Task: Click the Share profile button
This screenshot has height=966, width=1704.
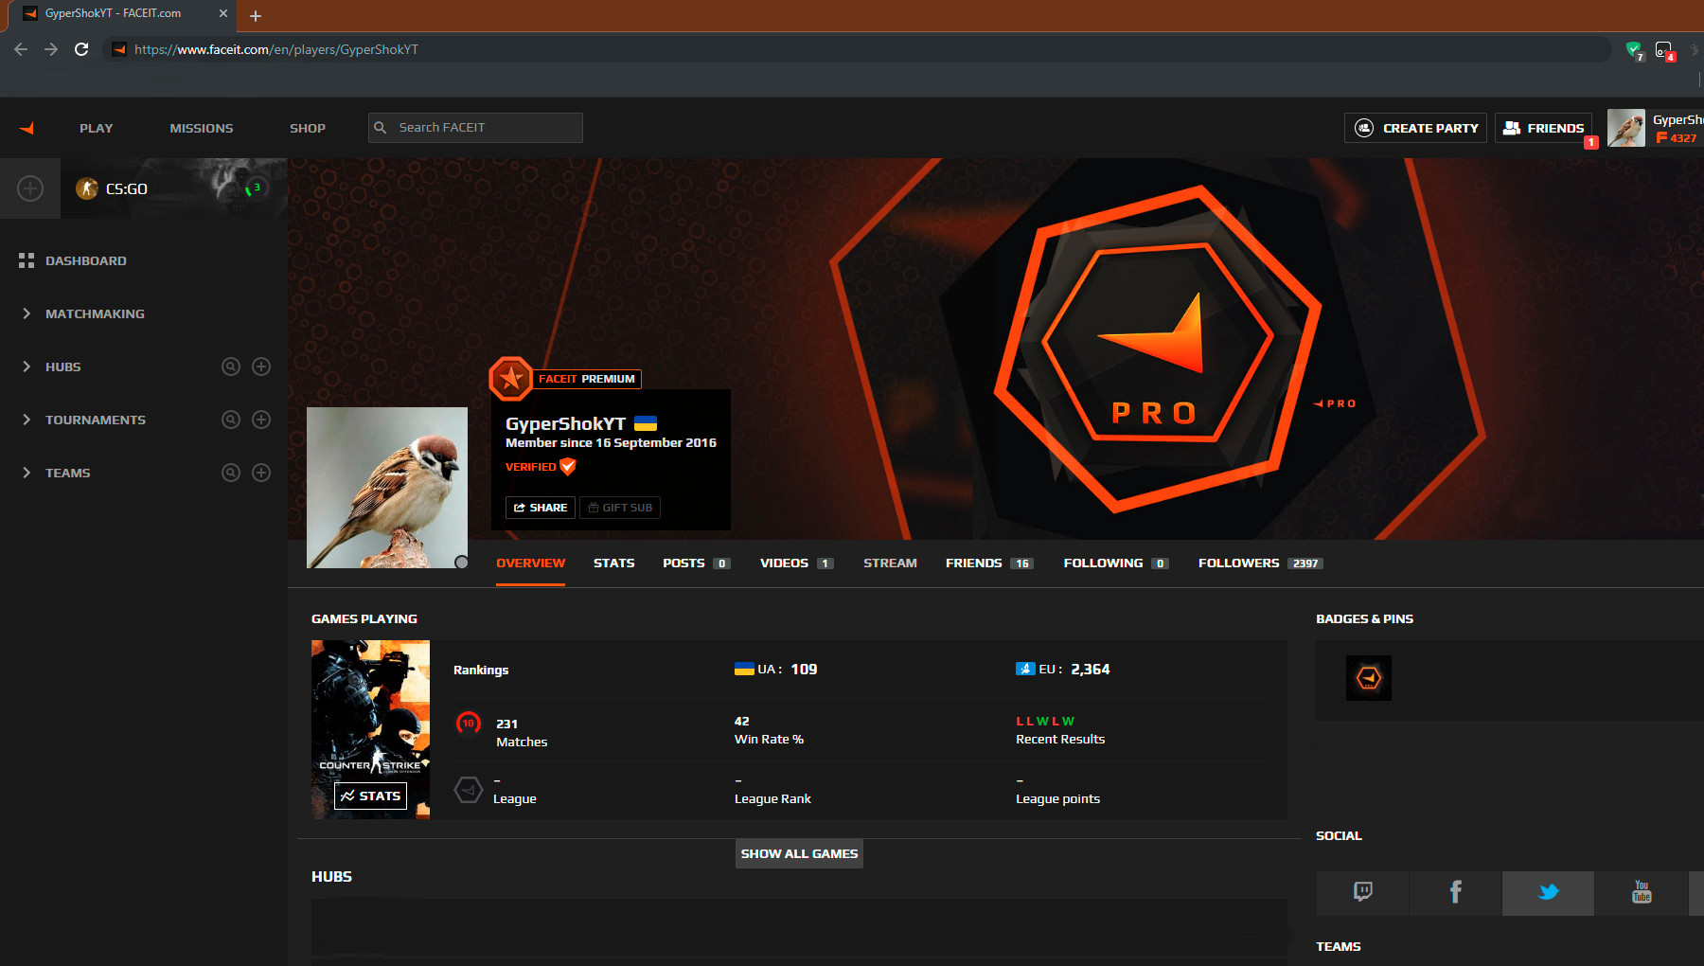Action: click(541, 508)
